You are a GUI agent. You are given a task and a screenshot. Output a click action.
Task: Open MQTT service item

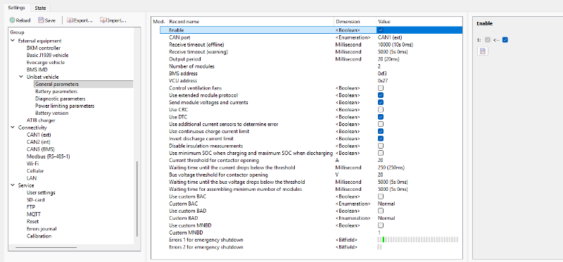coord(34,214)
